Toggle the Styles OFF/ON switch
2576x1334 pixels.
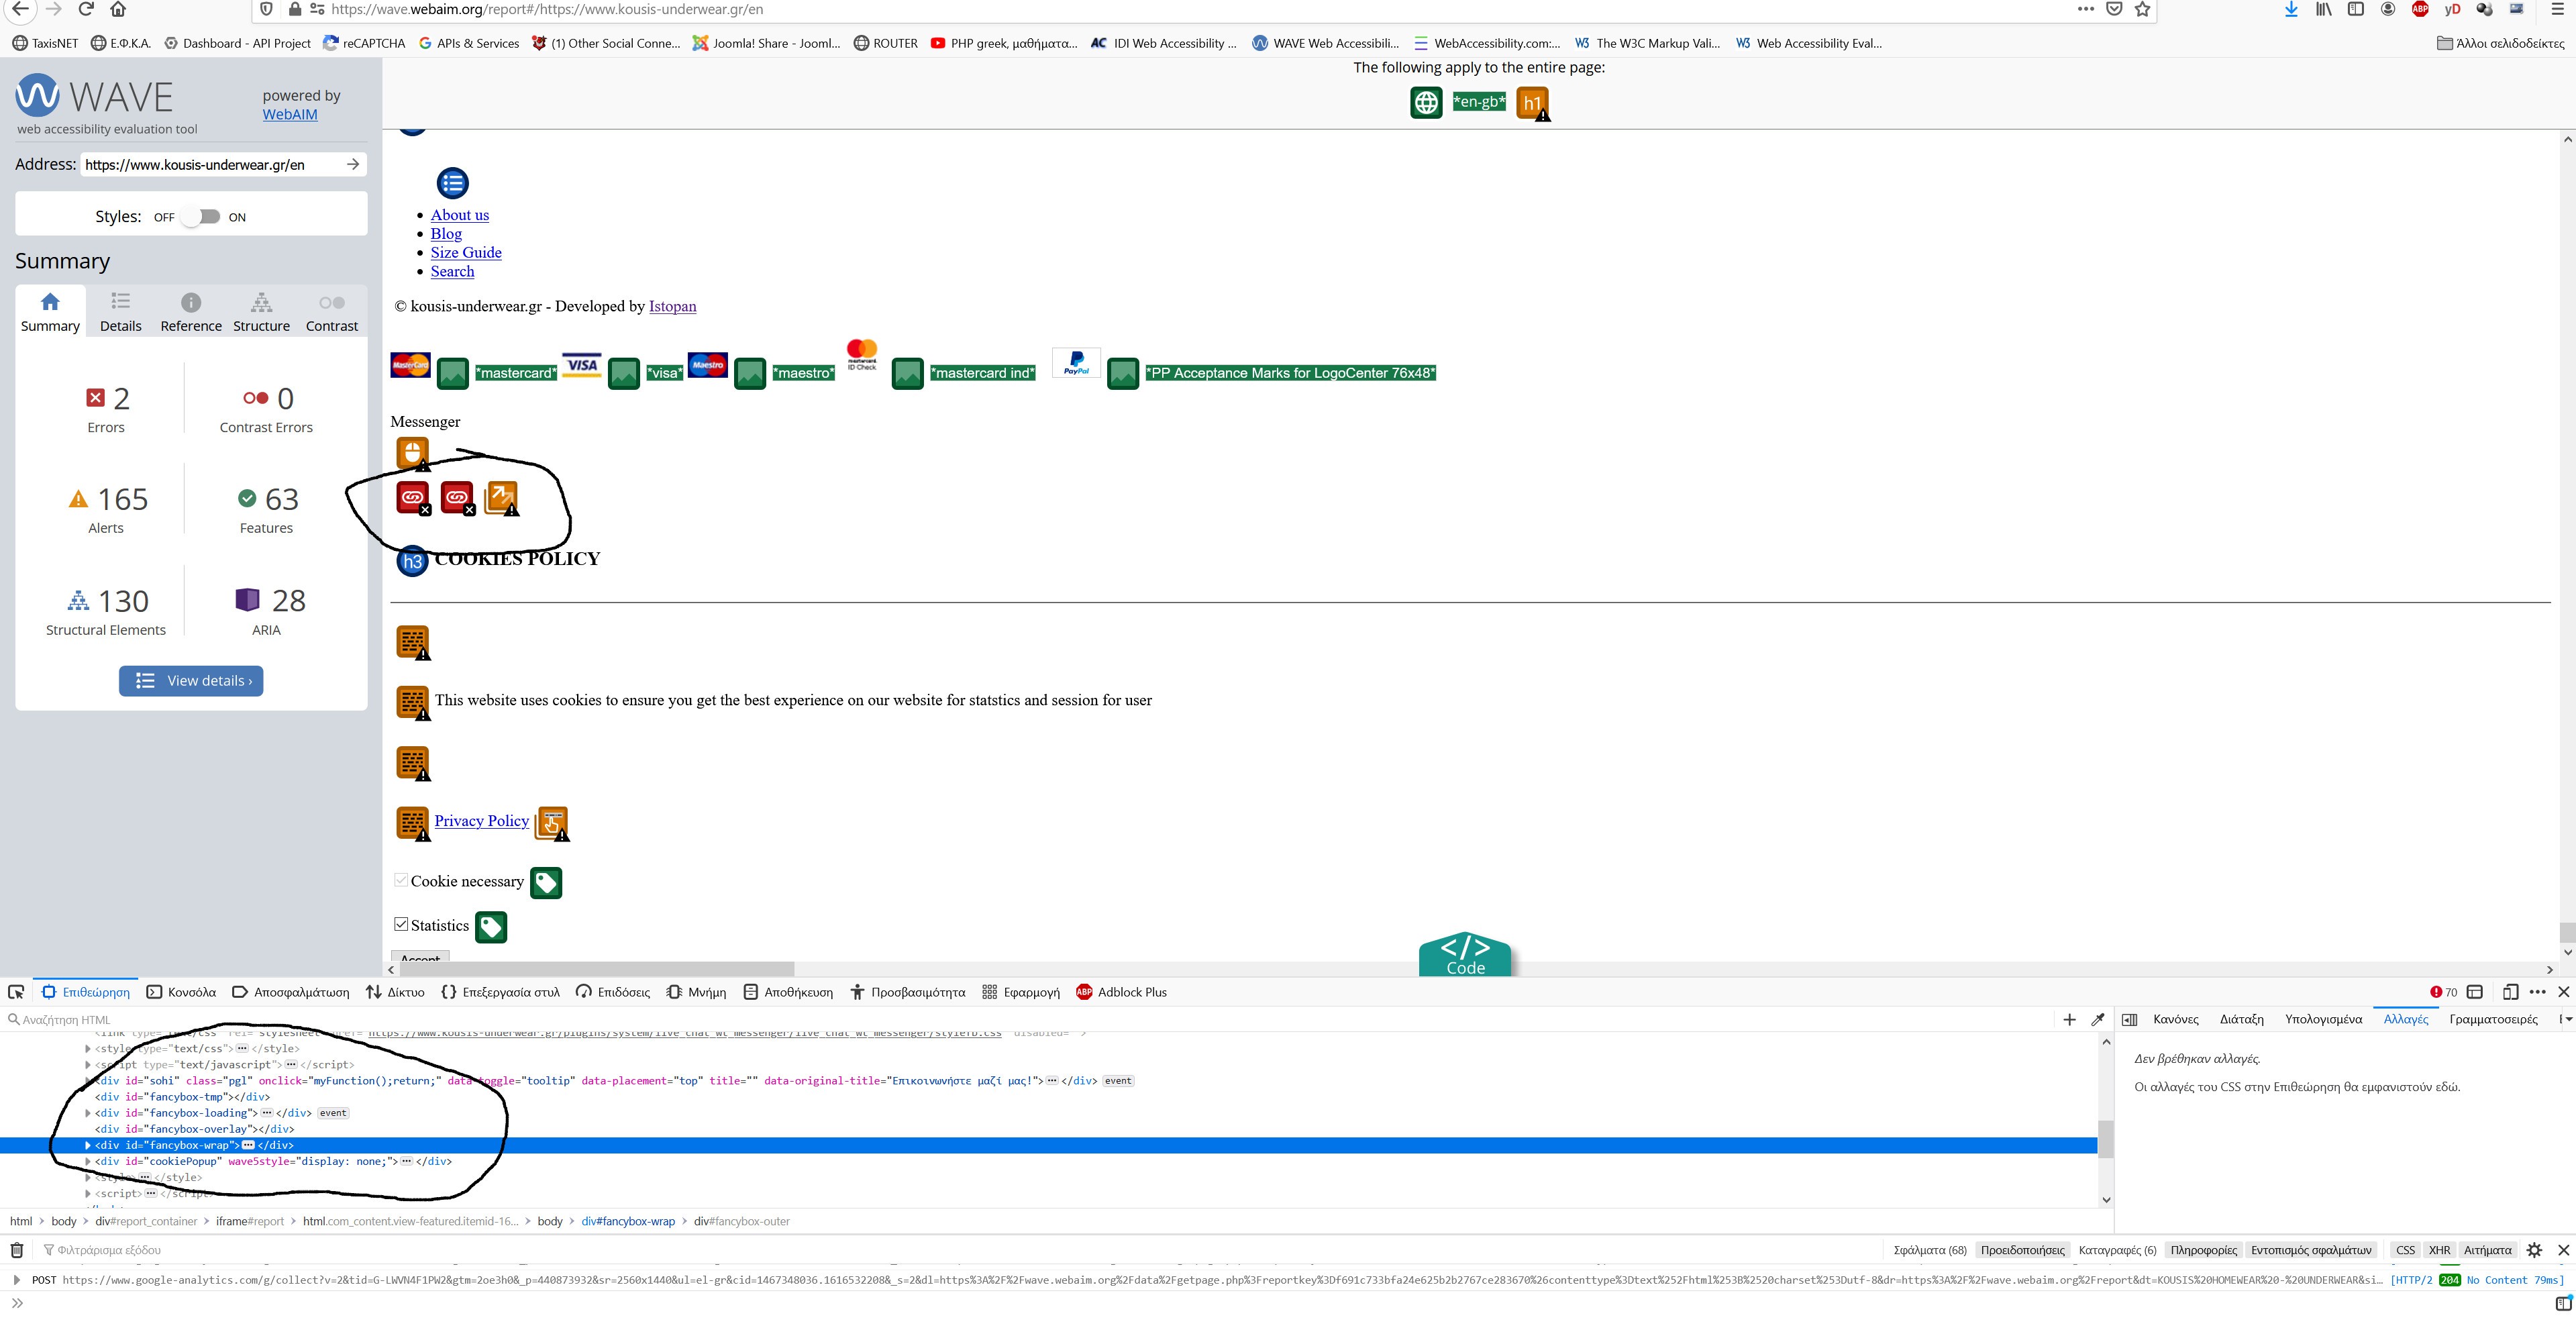[201, 217]
